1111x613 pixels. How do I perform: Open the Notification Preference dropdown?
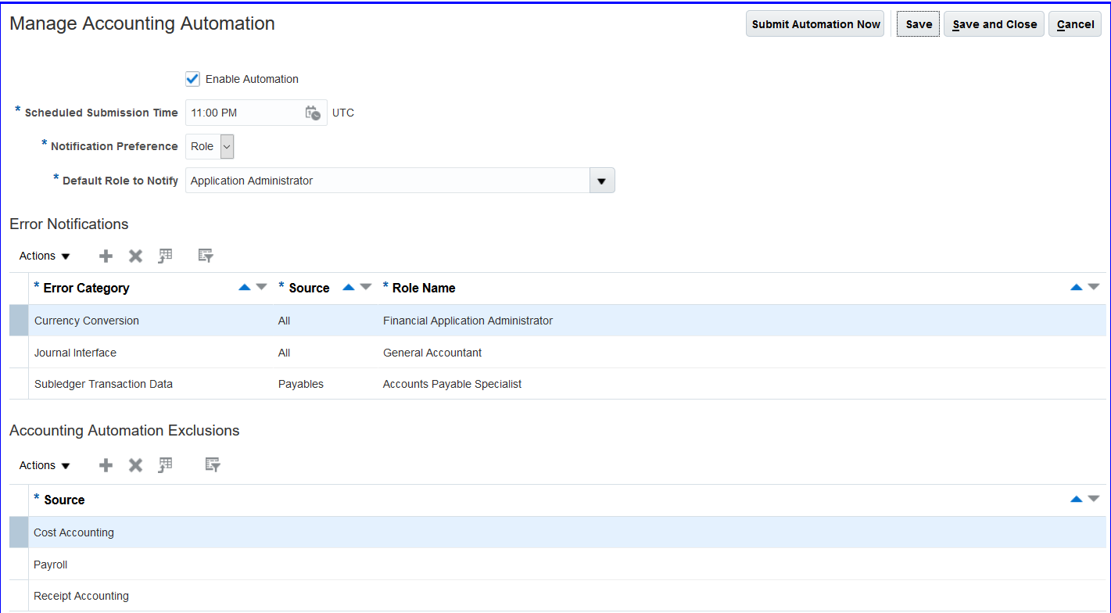(x=227, y=146)
